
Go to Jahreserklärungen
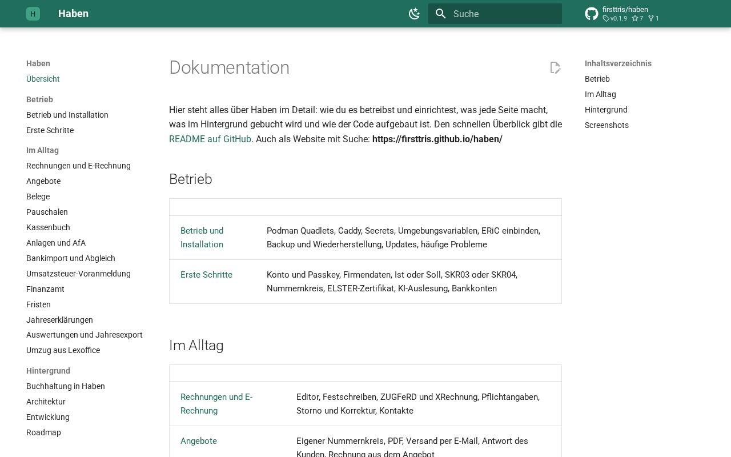[59, 320]
